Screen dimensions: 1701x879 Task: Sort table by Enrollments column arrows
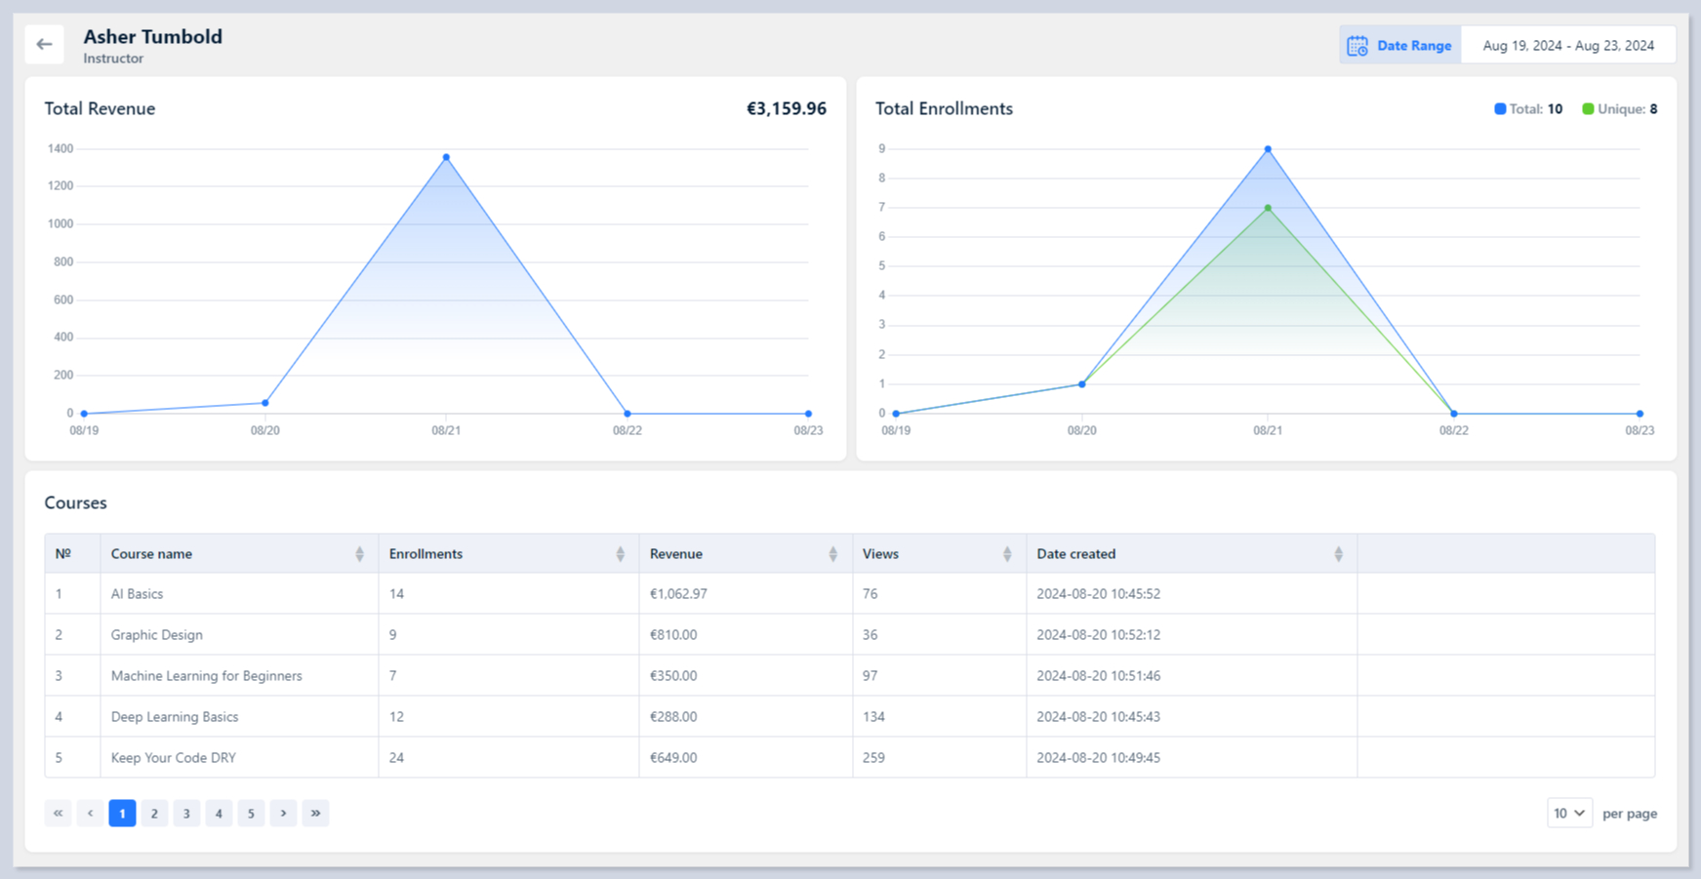coord(620,554)
